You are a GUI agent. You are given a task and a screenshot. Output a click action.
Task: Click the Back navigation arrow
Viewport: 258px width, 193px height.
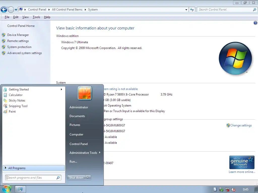[x=4, y=10]
